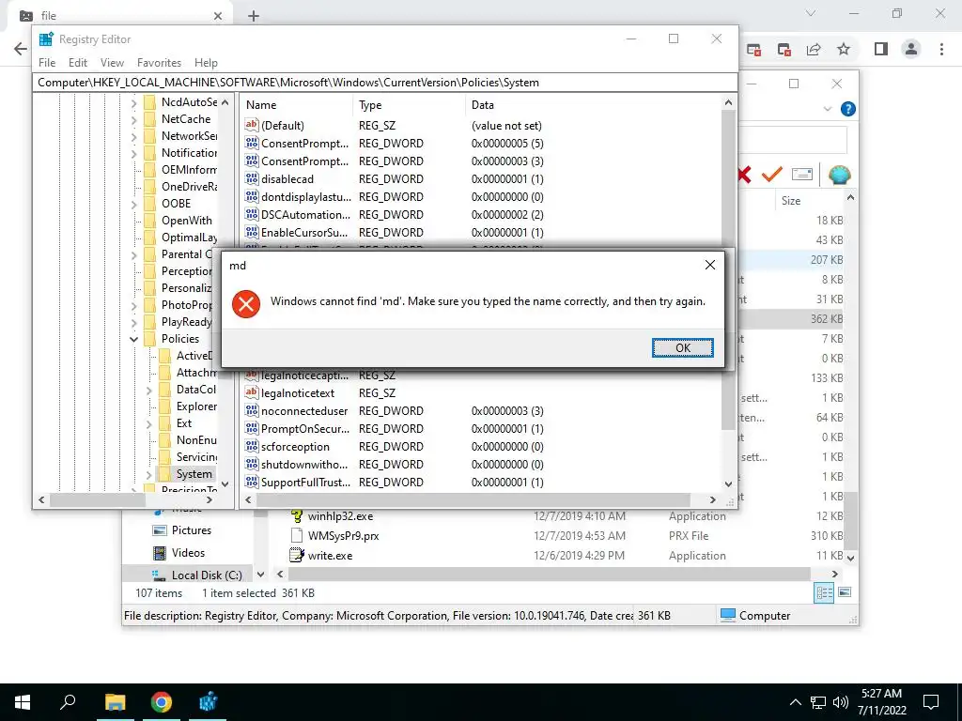Expand the NetCache registry key
The image size is (962, 721).
pyautogui.click(x=134, y=119)
